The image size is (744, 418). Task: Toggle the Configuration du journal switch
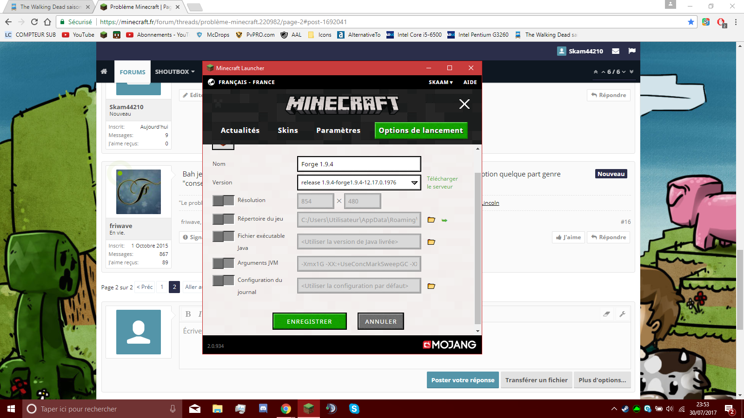(223, 281)
